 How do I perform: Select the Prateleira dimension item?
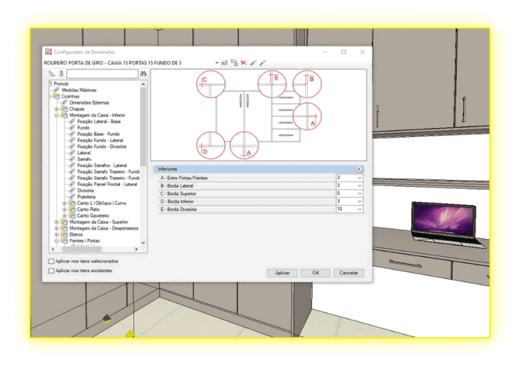click(87, 197)
